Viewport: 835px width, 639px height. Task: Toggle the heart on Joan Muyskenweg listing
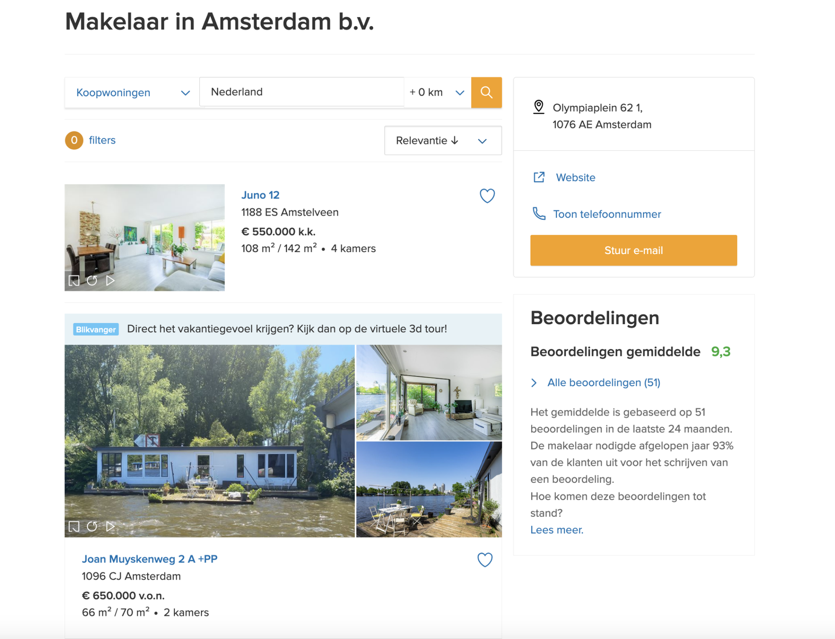tap(485, 559)
